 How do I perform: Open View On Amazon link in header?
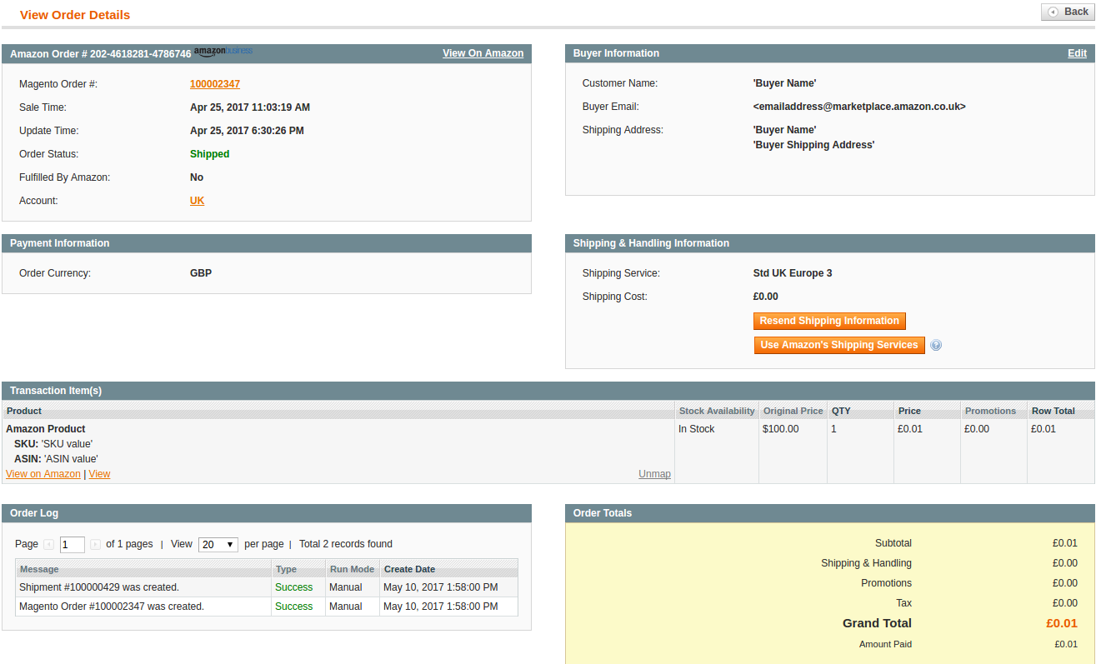[483, 53]
